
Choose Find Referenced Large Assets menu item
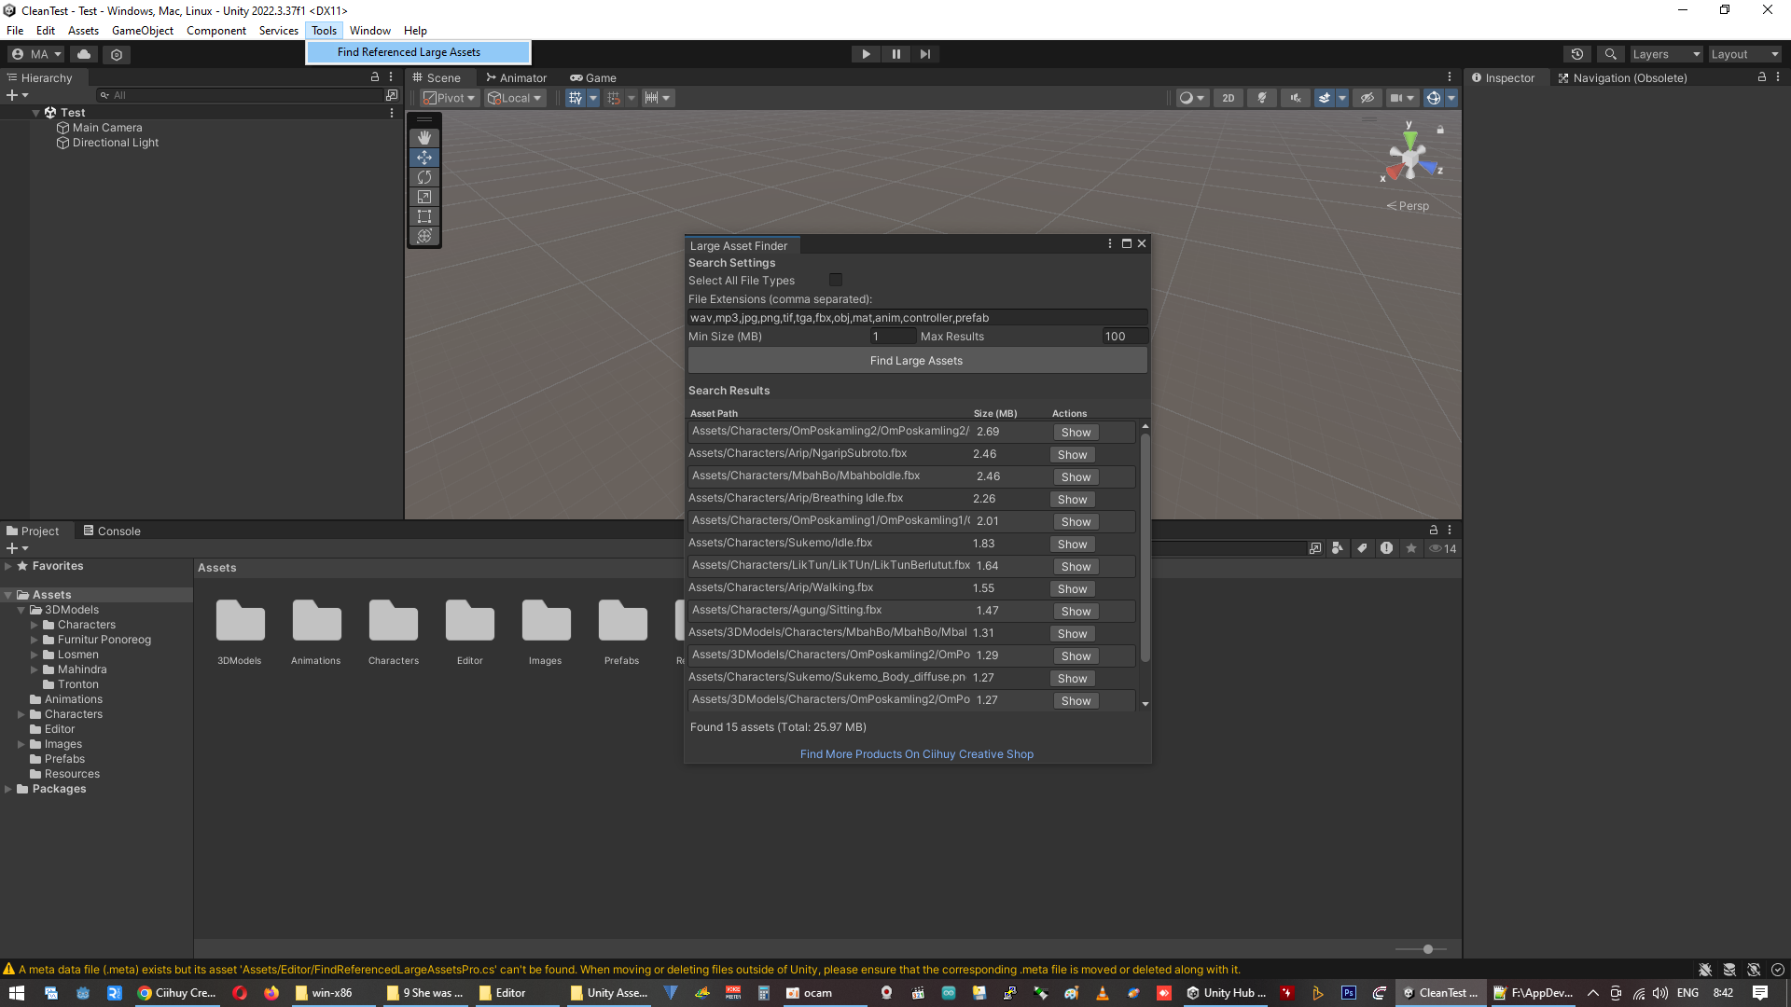[418, 52]
